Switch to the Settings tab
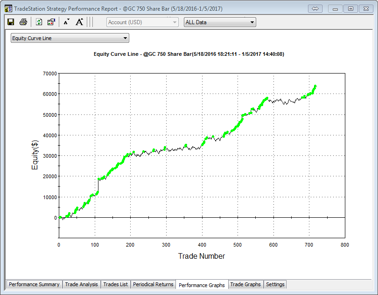The image size is (378, 295). point(275,284)
